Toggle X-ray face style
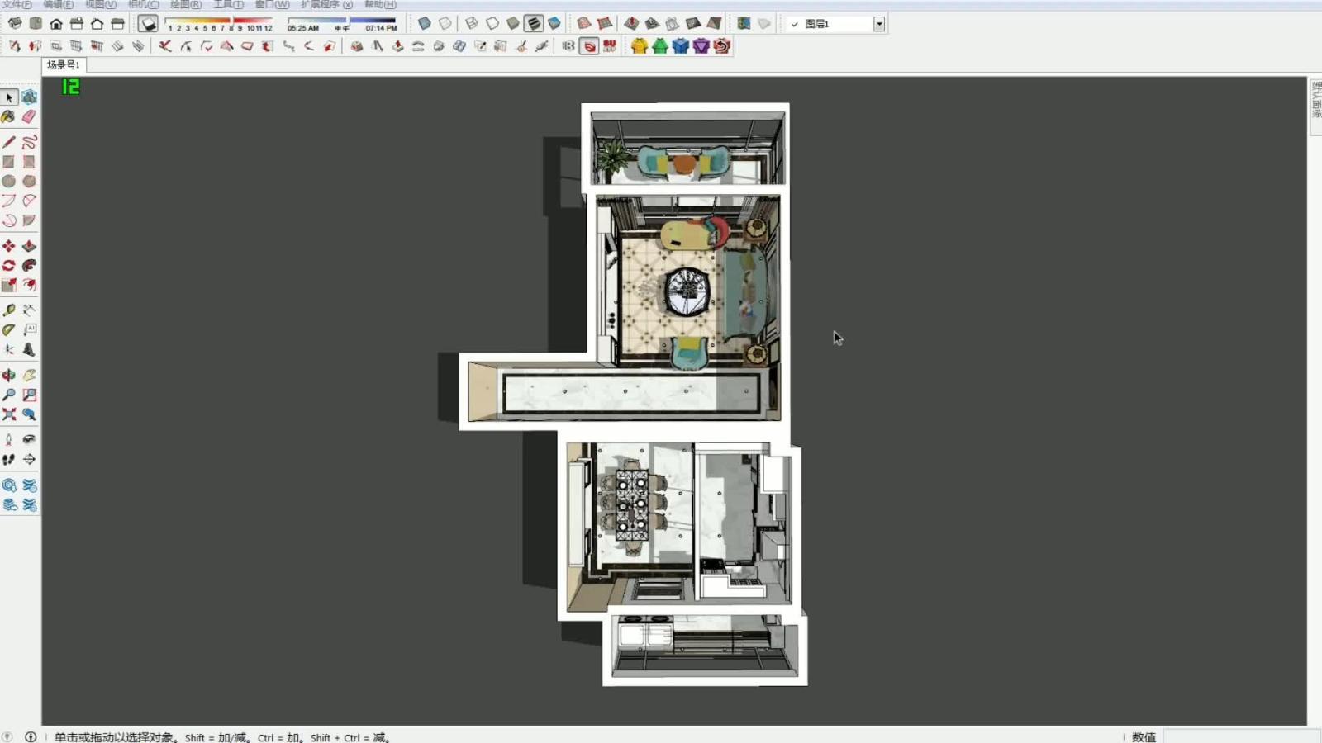This screenshot has width=1322, height=743. coord(424,24)
